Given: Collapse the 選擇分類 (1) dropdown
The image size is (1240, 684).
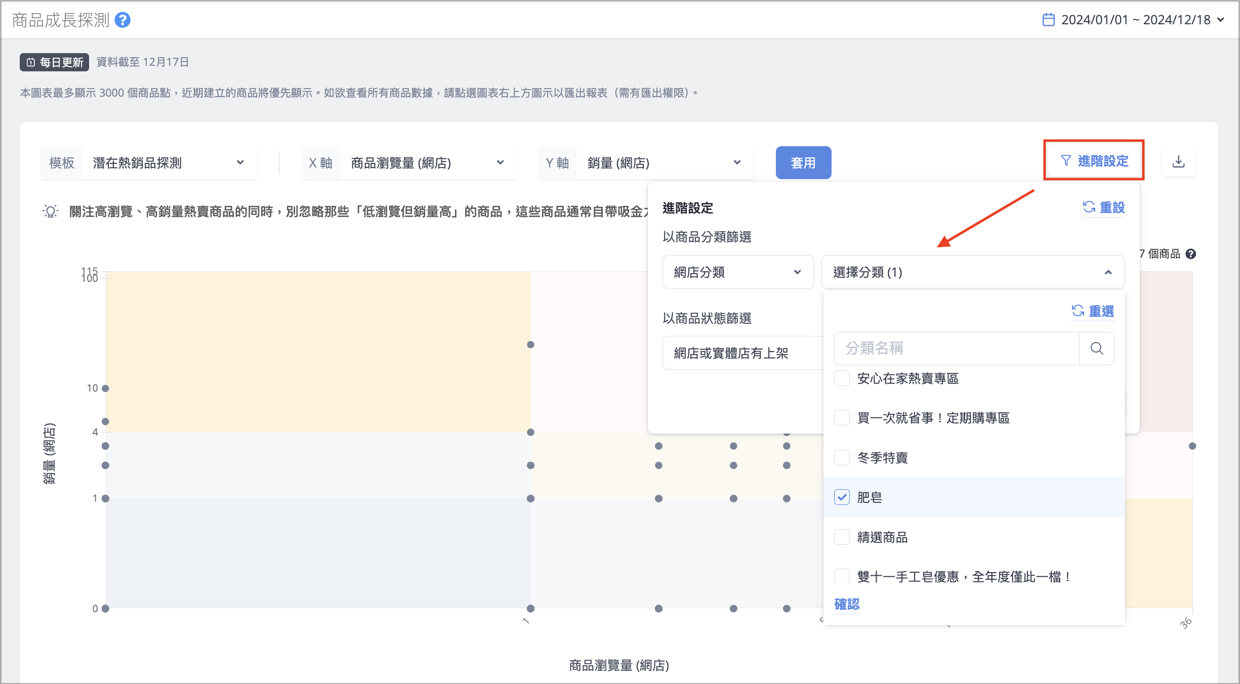Looking at the screenshot, I should click(973, 272).
